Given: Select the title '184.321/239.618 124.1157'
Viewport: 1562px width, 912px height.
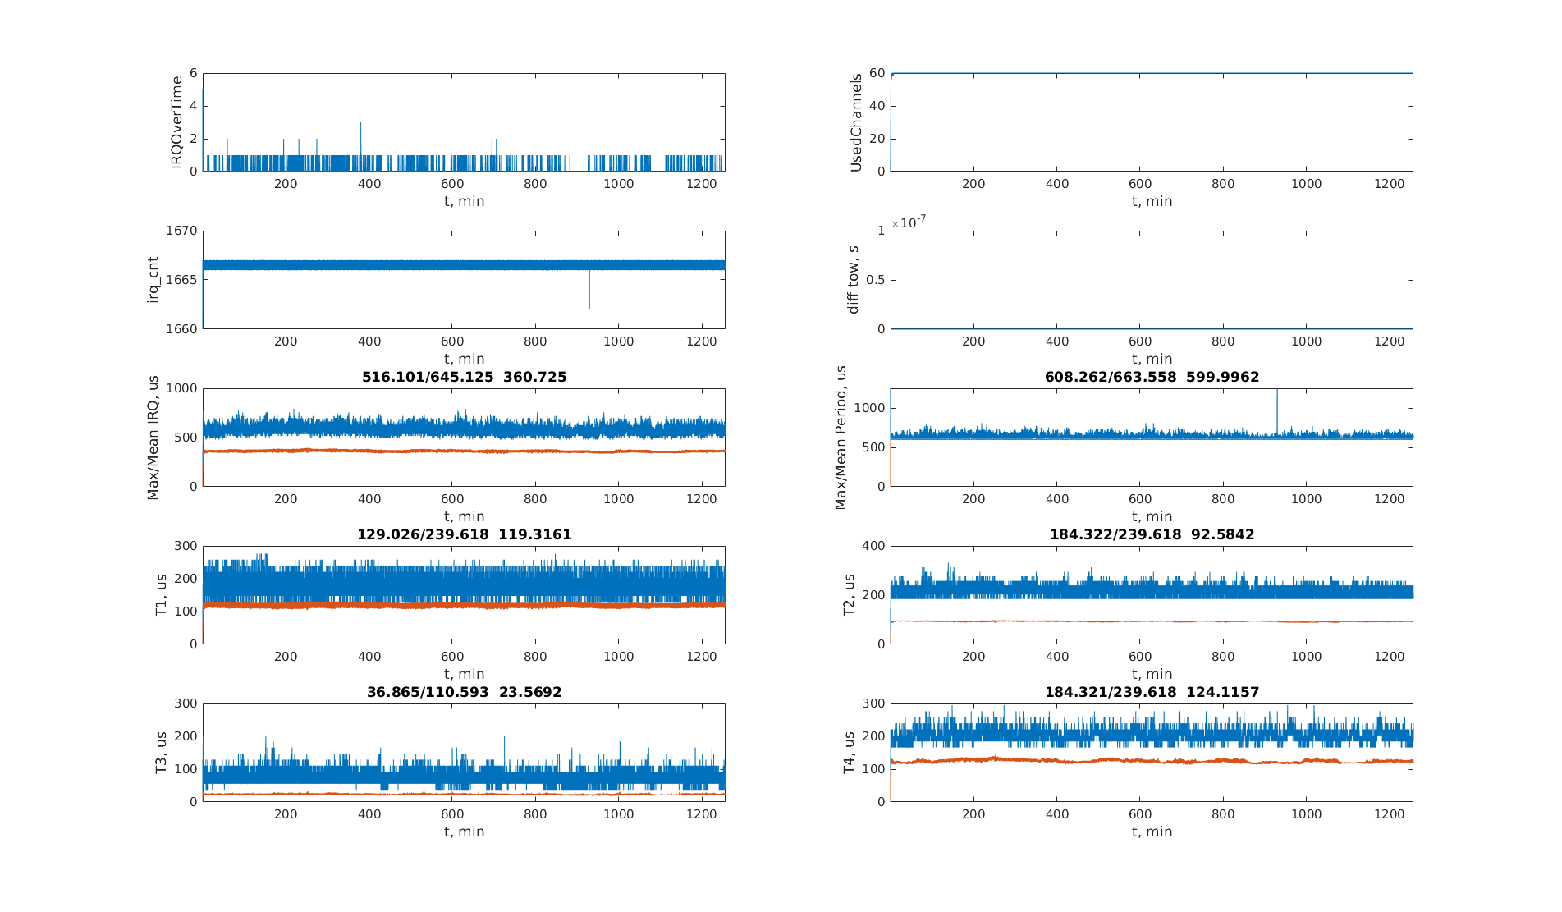Looking at the screenshot, I should click(1152, 692).
